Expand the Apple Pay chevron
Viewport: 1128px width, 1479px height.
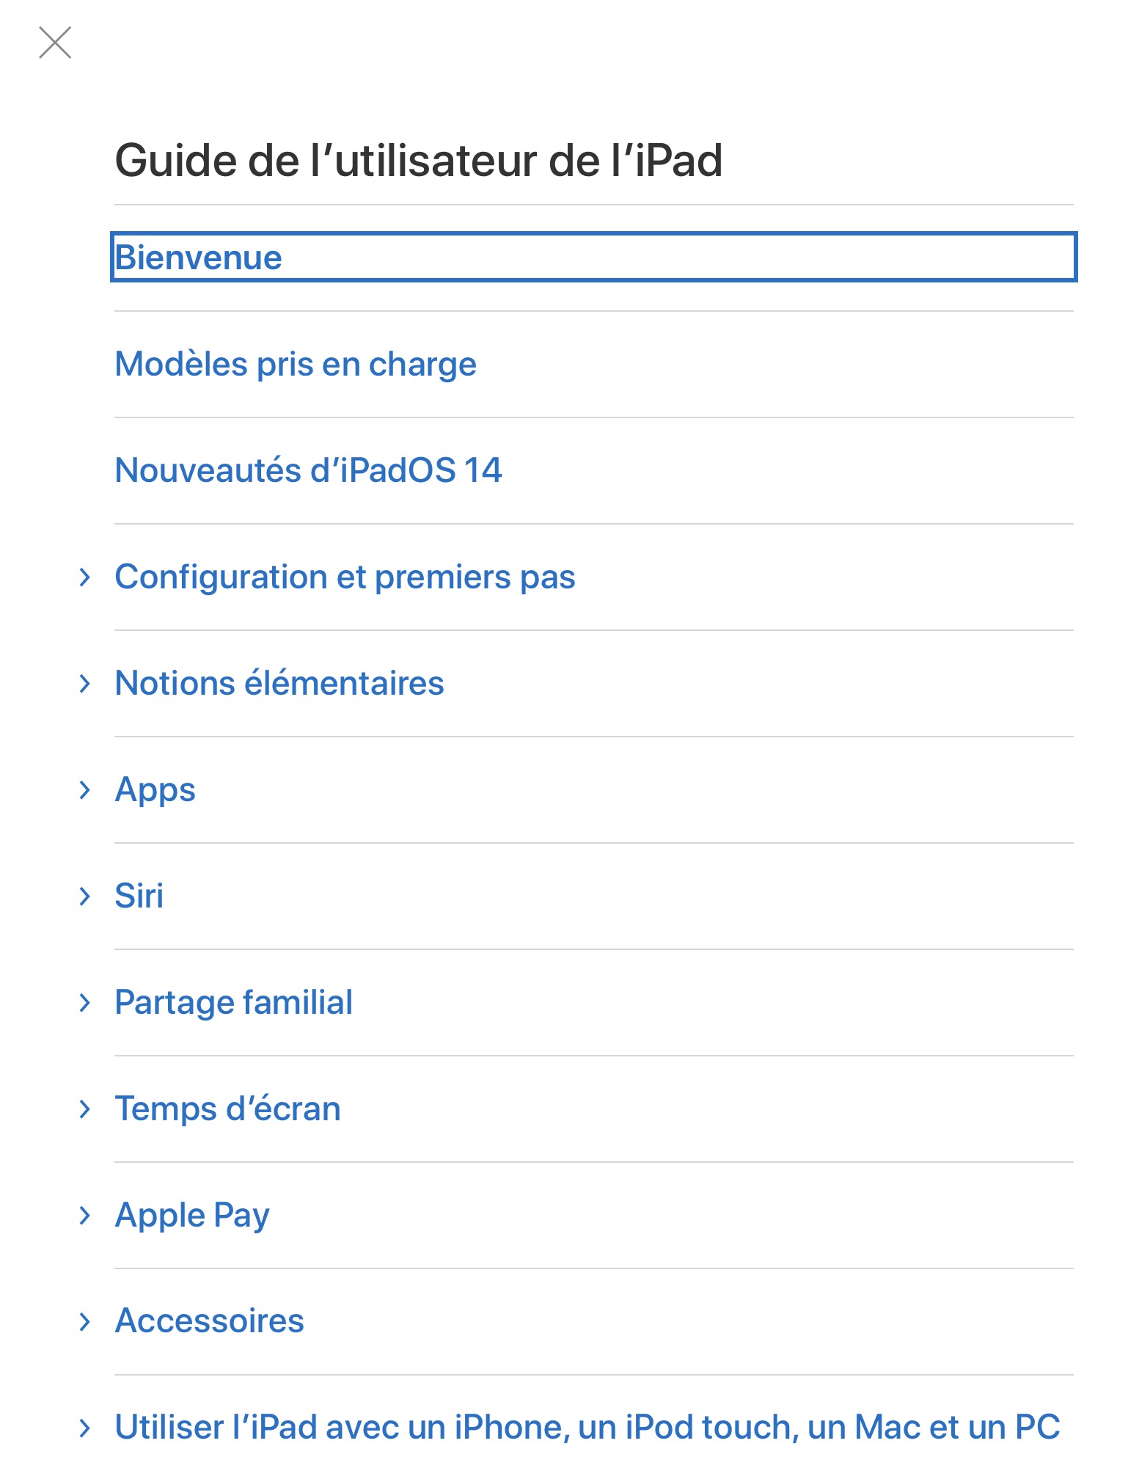pos(85,1216)
